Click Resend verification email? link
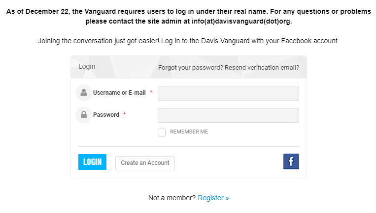Viewport: 376px width, 213px height. (x=262, y=67)
